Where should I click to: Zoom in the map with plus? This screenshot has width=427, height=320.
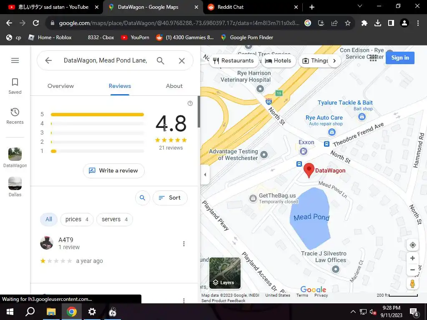coord(412,258)
